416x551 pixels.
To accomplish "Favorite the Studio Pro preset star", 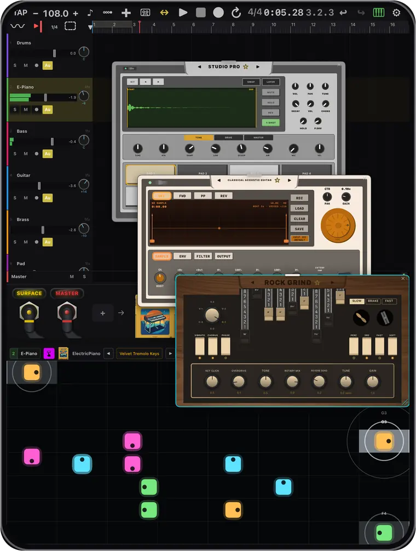I will coord(246,67).
